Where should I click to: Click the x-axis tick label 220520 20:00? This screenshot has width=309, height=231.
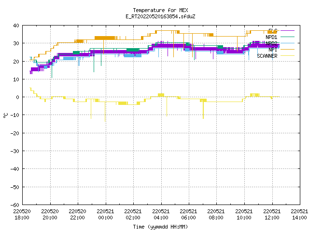[50, 215]
